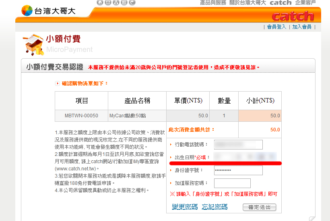Click the 單價(NT$) column header
The height and width of the screenshot is (221, 330).
click(x=188, y=100)
